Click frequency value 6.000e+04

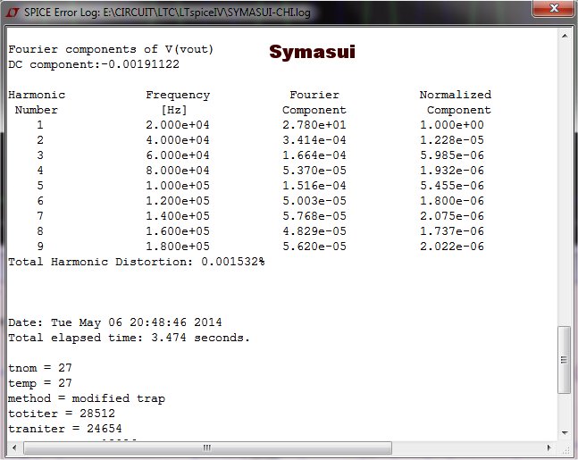click(x=177, y=155)
